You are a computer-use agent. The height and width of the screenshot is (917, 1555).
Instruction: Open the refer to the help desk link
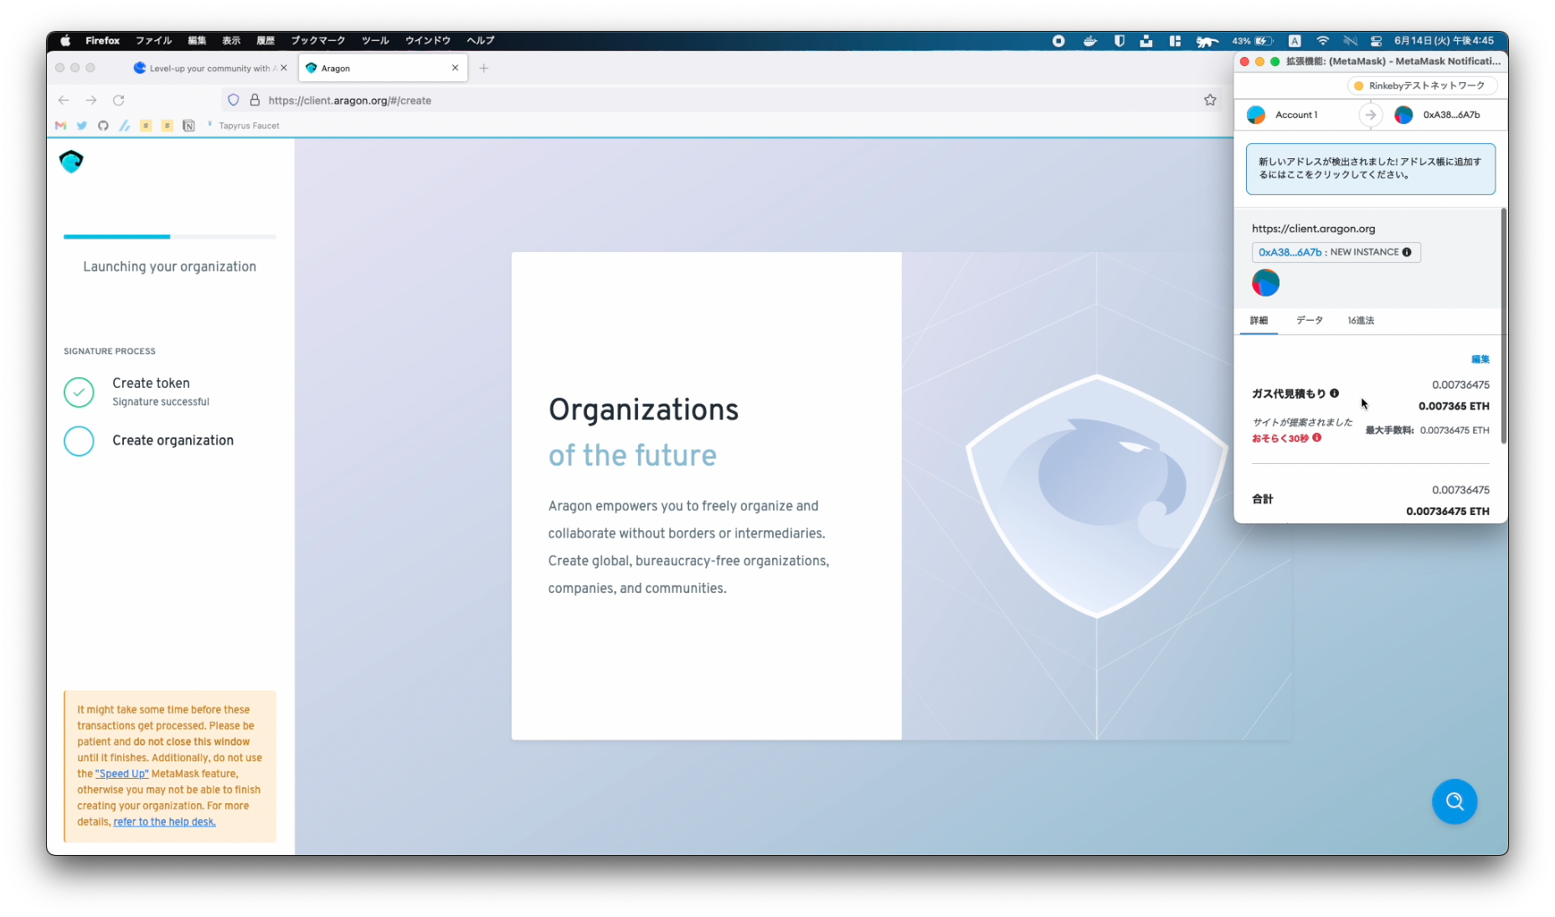pos(164,822)
